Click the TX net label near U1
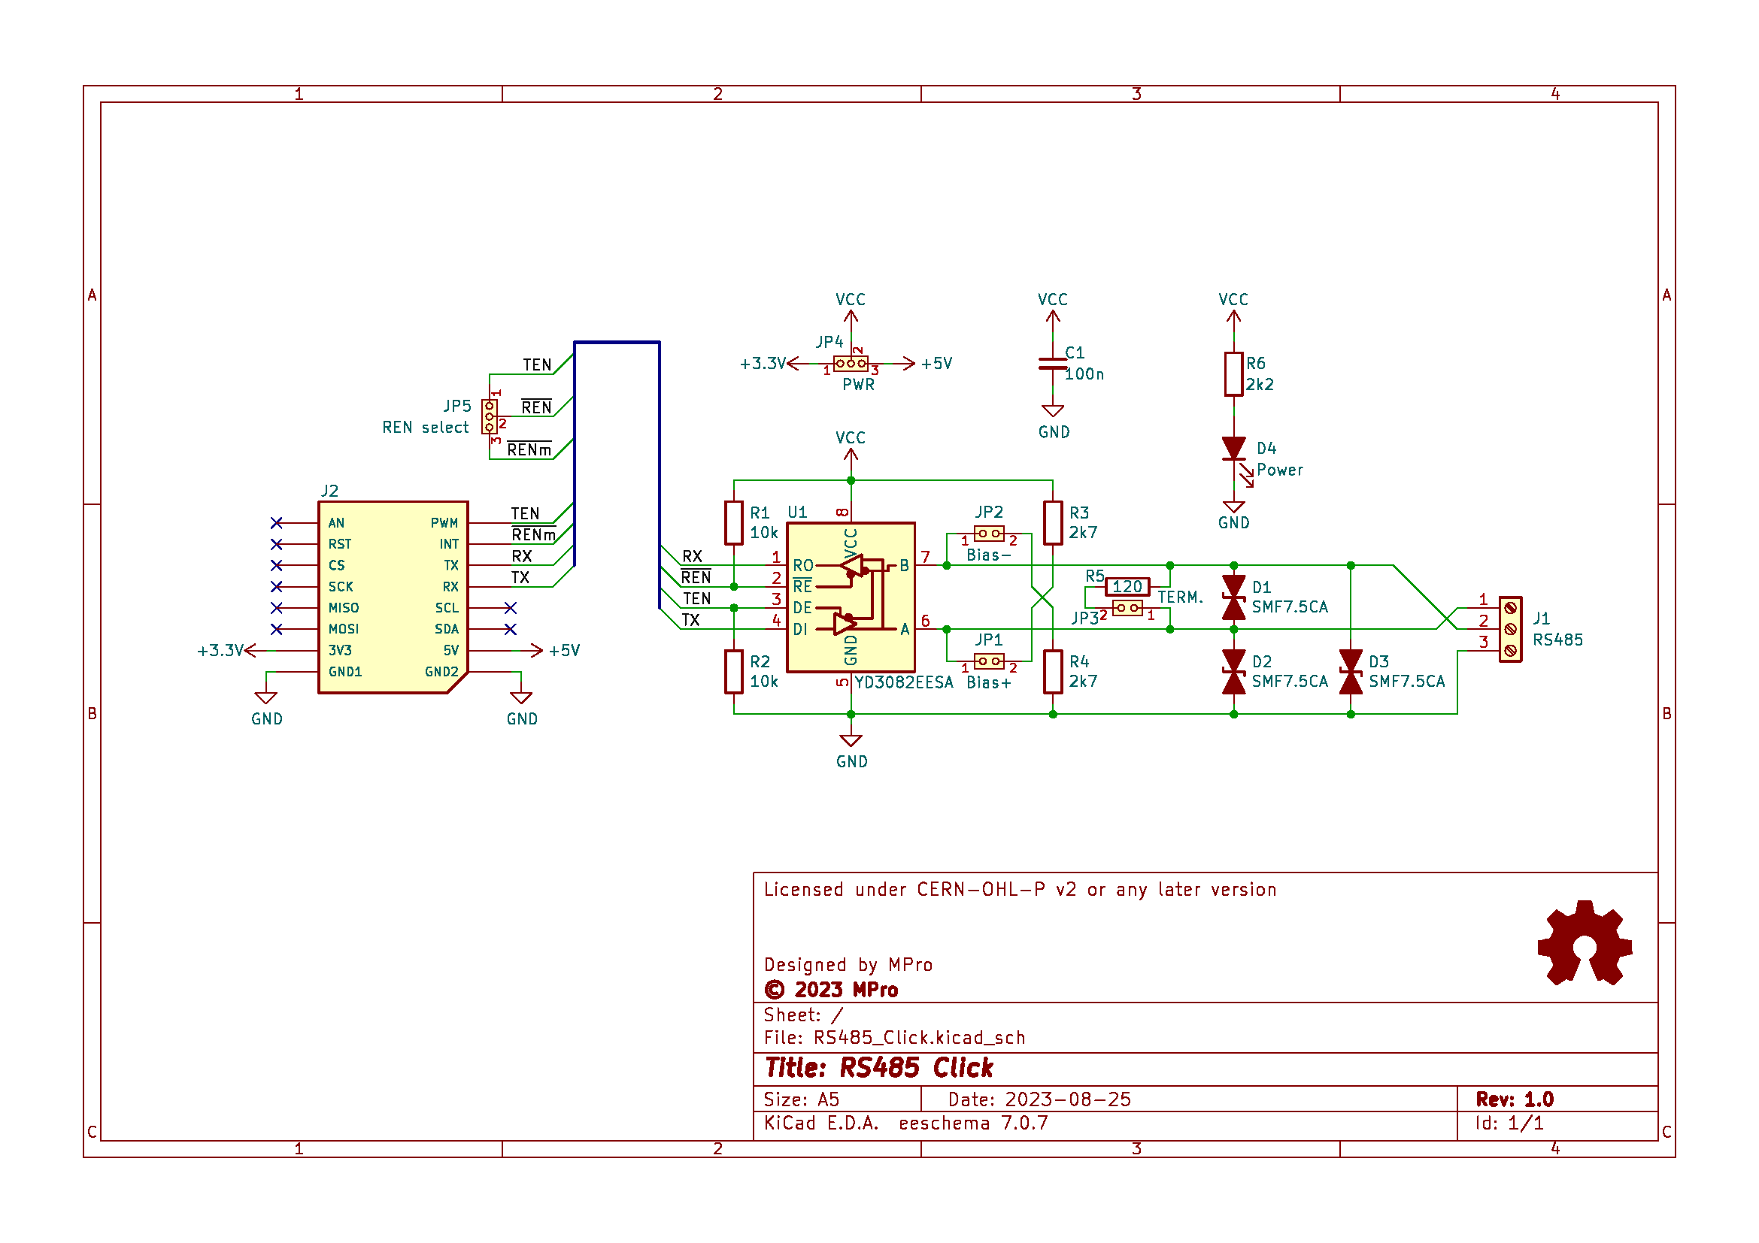 click(x=691, y=620)
